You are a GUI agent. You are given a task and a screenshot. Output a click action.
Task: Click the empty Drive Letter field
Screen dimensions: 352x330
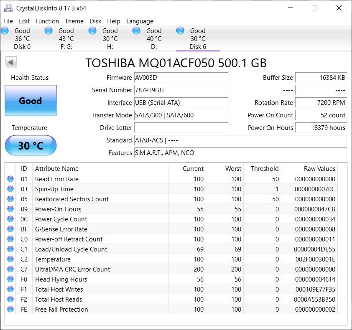(x=181, y=128)
